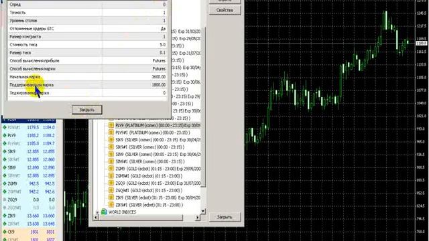Click the Стоимость тика row label
This screenshot has width=429, height=241.
pos(23,45)
